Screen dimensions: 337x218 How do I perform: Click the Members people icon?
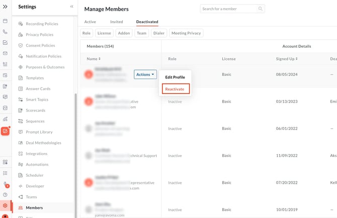(21, 207)
